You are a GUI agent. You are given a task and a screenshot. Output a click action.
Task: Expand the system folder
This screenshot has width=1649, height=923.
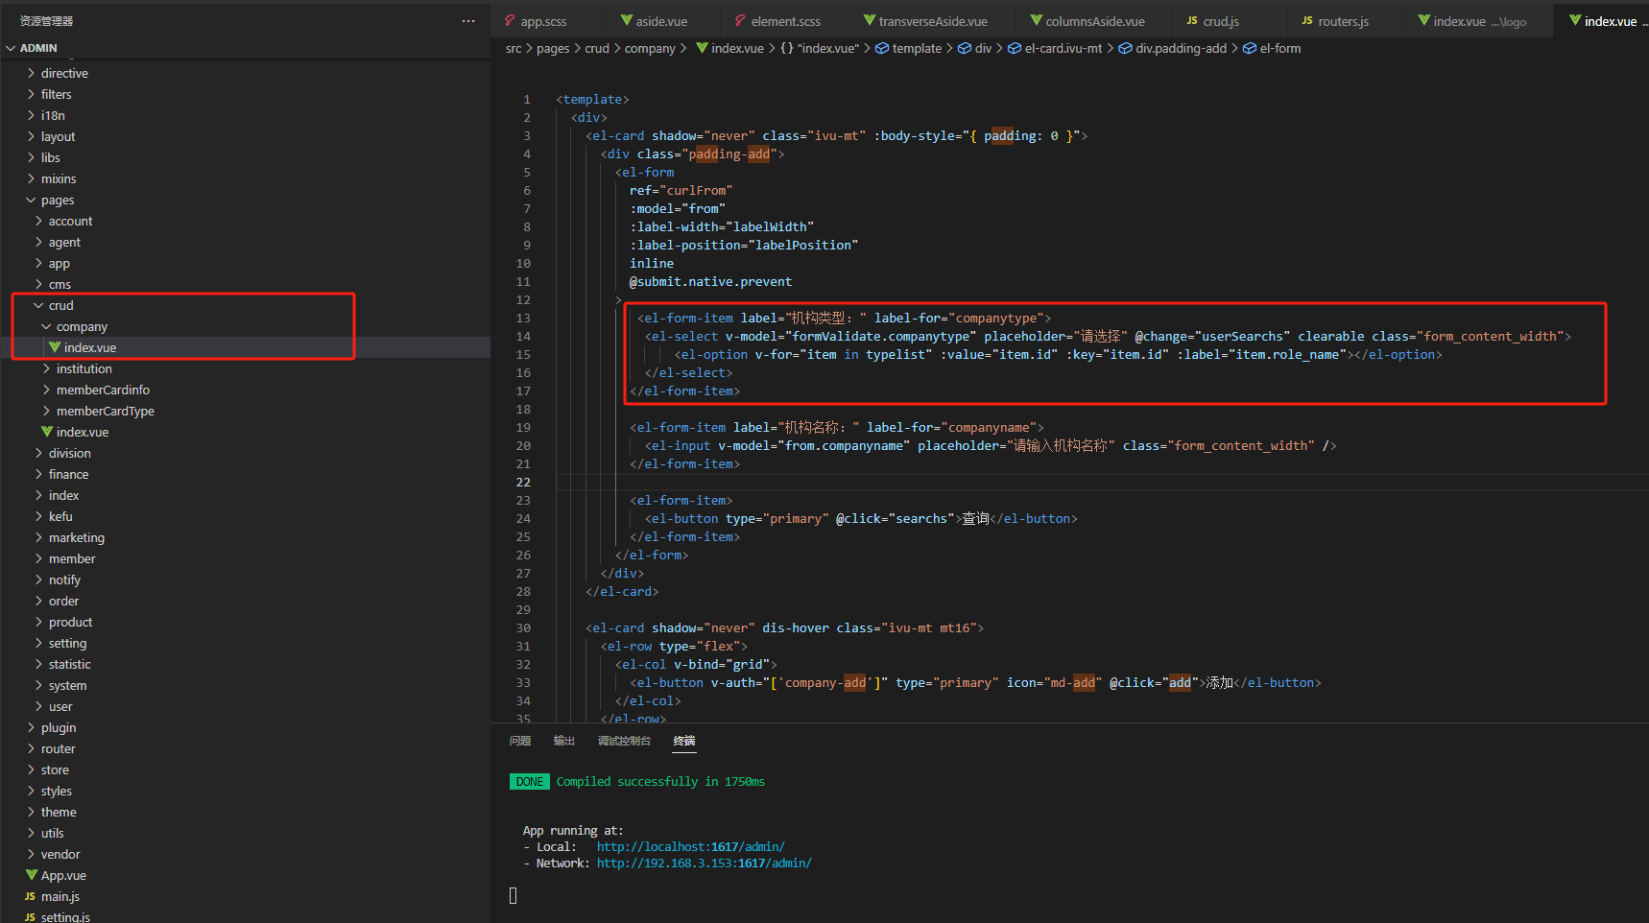(38, 685)
